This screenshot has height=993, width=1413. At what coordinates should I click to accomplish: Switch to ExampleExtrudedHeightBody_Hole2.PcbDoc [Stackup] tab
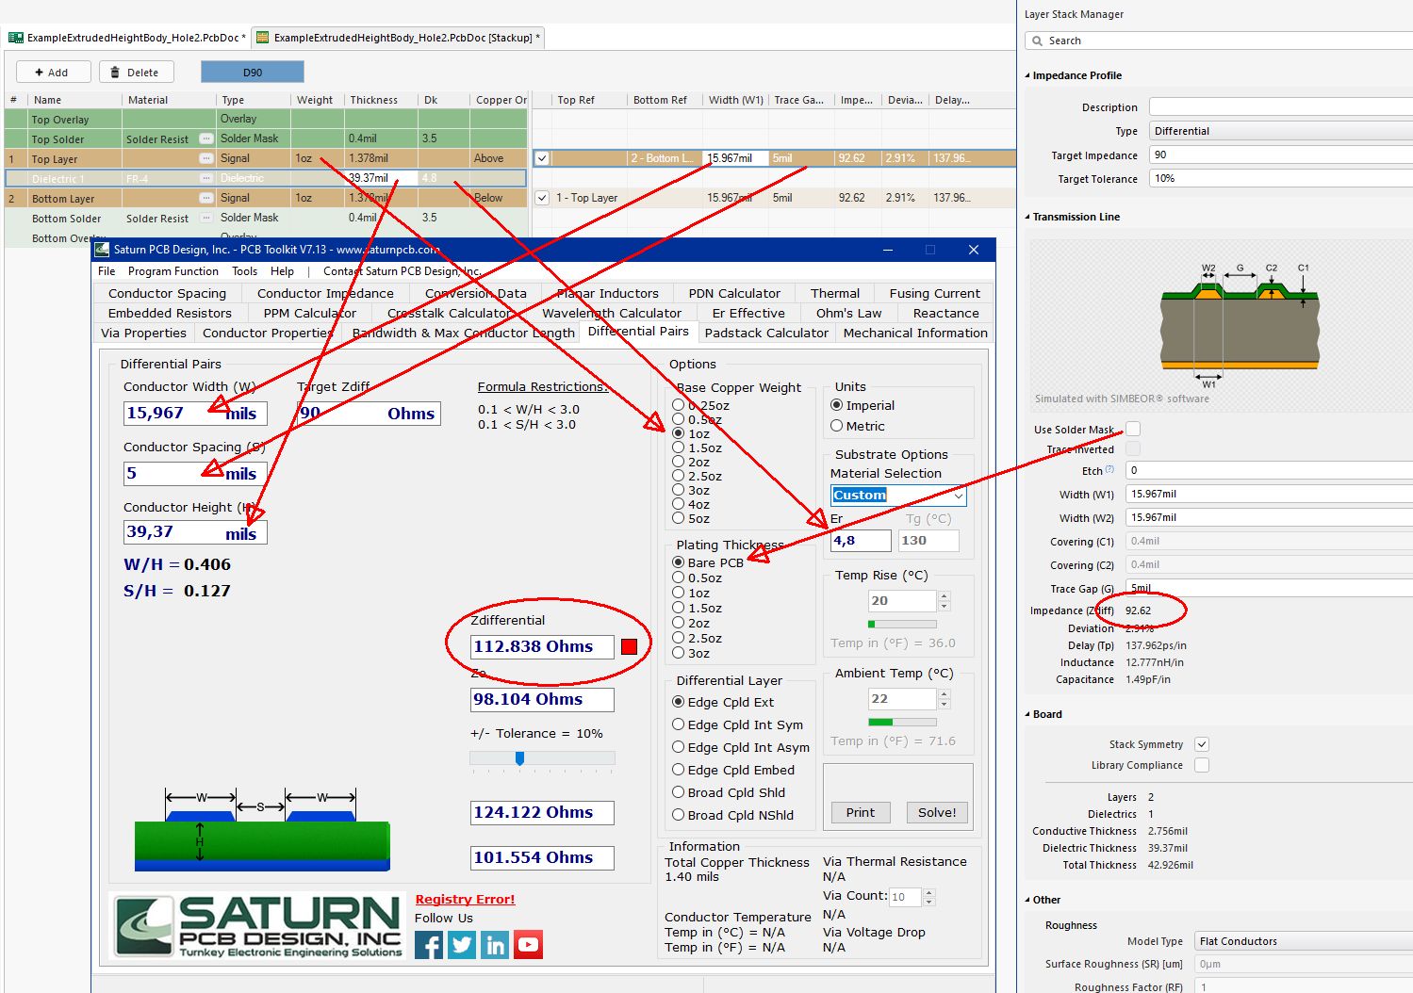click(x=400, y=38)
